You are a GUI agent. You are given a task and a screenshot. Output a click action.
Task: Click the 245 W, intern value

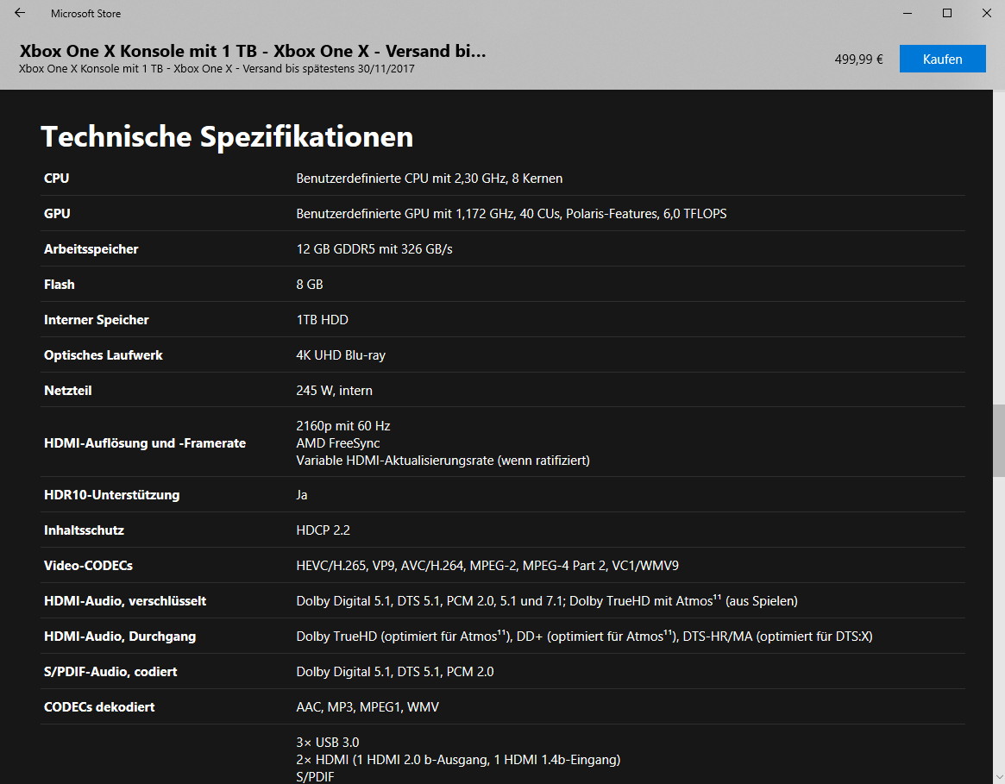(x=334, y=390)
